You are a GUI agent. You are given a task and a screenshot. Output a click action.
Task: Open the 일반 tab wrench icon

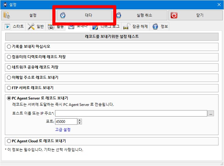[31, 26]
